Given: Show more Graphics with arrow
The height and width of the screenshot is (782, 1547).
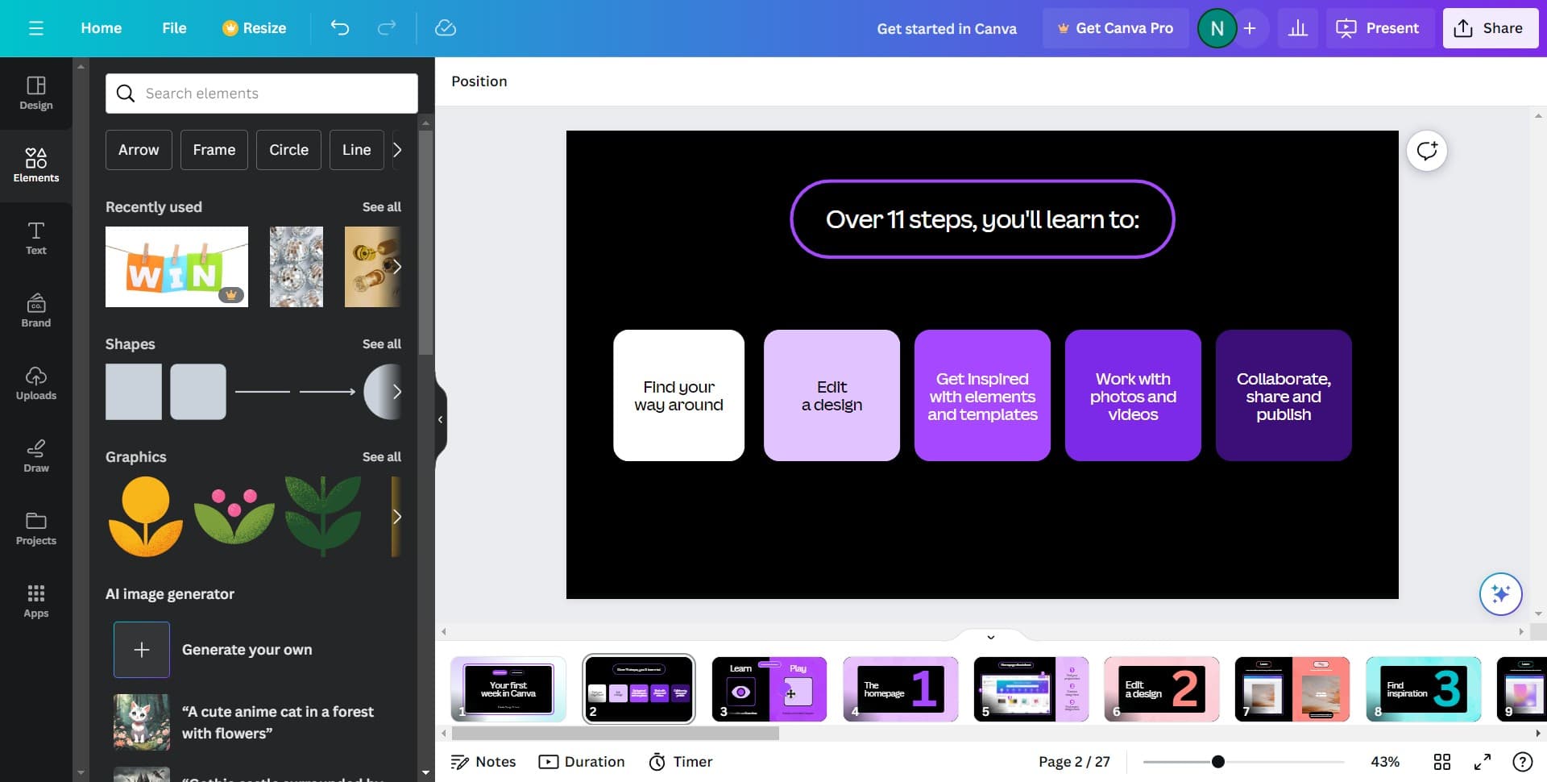Looking at the screenshot, I should [x=396, y=517].
